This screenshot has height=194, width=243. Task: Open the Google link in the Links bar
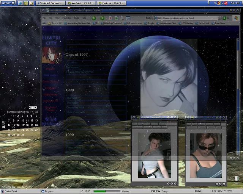coord(151,23)
